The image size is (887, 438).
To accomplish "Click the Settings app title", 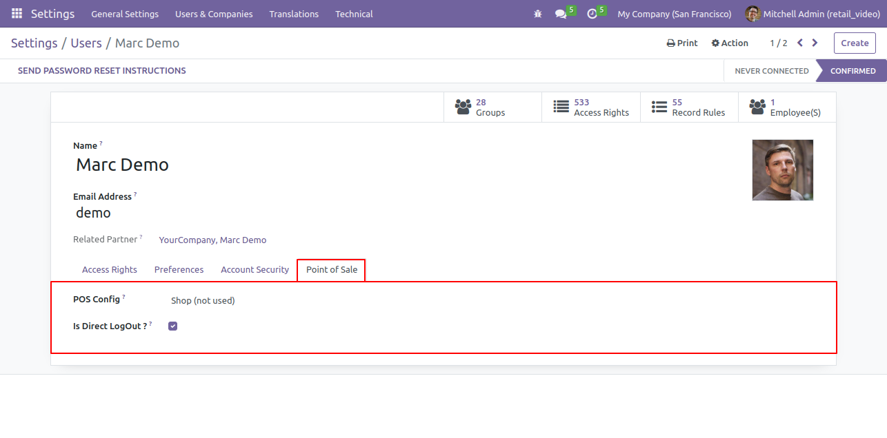I will (x=53, y=14).
